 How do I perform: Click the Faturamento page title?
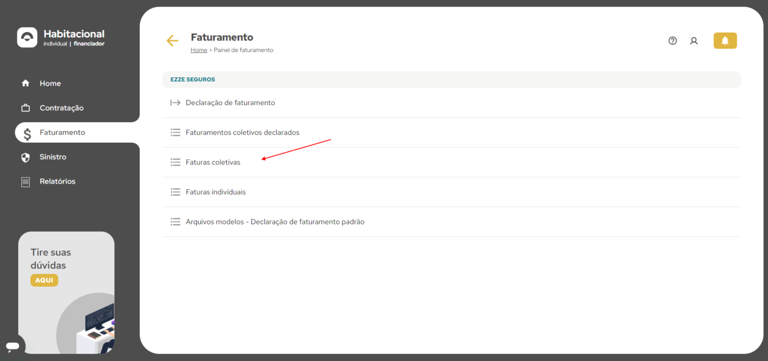pos(222,37)
